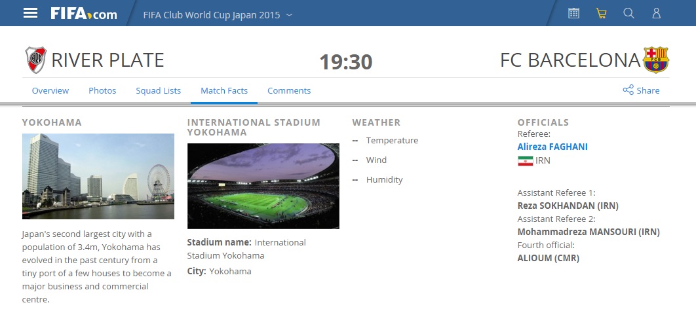Image resolution: width=696 pixels, height=326 pixels.
Task: Click the Yokohama city skyline photo
Action: 98,176
